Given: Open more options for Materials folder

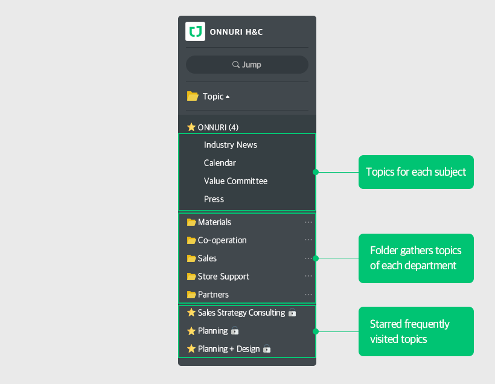Looking at the screenshot, I should coord(308,222).
